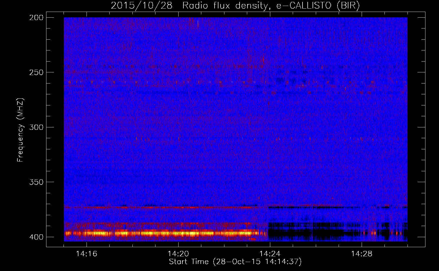439x271 pixels.
Task: Click the 14:24 time tick label
Action: point(270,254)
